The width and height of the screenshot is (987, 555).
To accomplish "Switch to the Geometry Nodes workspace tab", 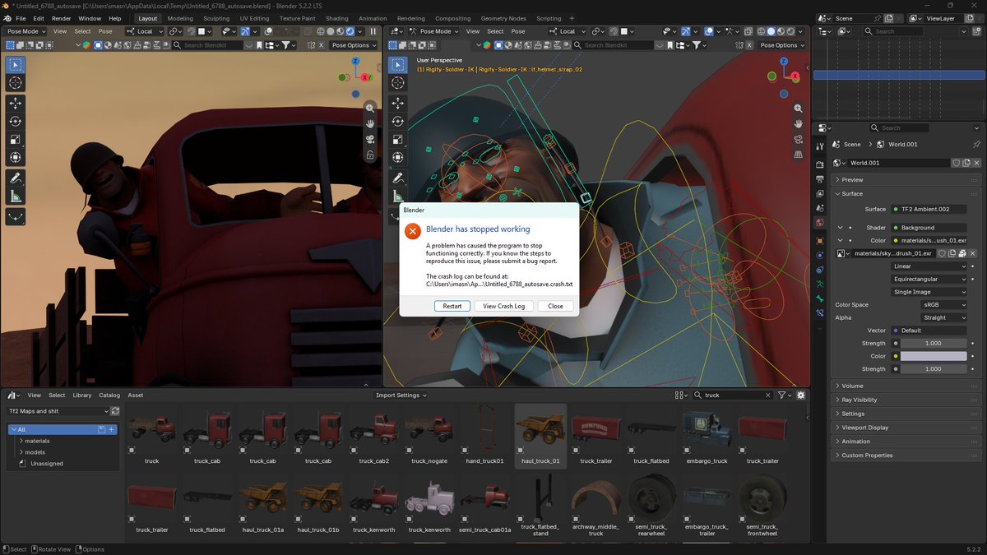I will 503,18.
